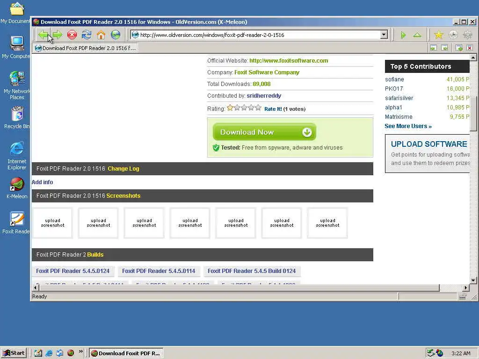
Task: Open the Change Log link
Action: coord(123,168)
